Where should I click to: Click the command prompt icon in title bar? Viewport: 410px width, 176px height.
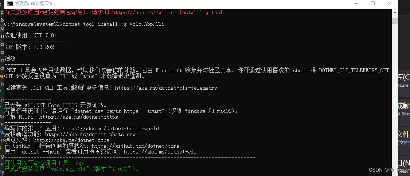point(10,4)
